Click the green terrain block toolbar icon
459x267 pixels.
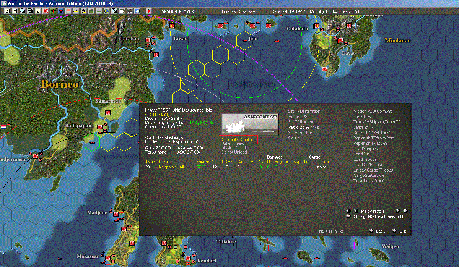click(91, 11)
